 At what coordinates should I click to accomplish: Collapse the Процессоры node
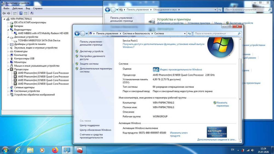tap(8, 69)
